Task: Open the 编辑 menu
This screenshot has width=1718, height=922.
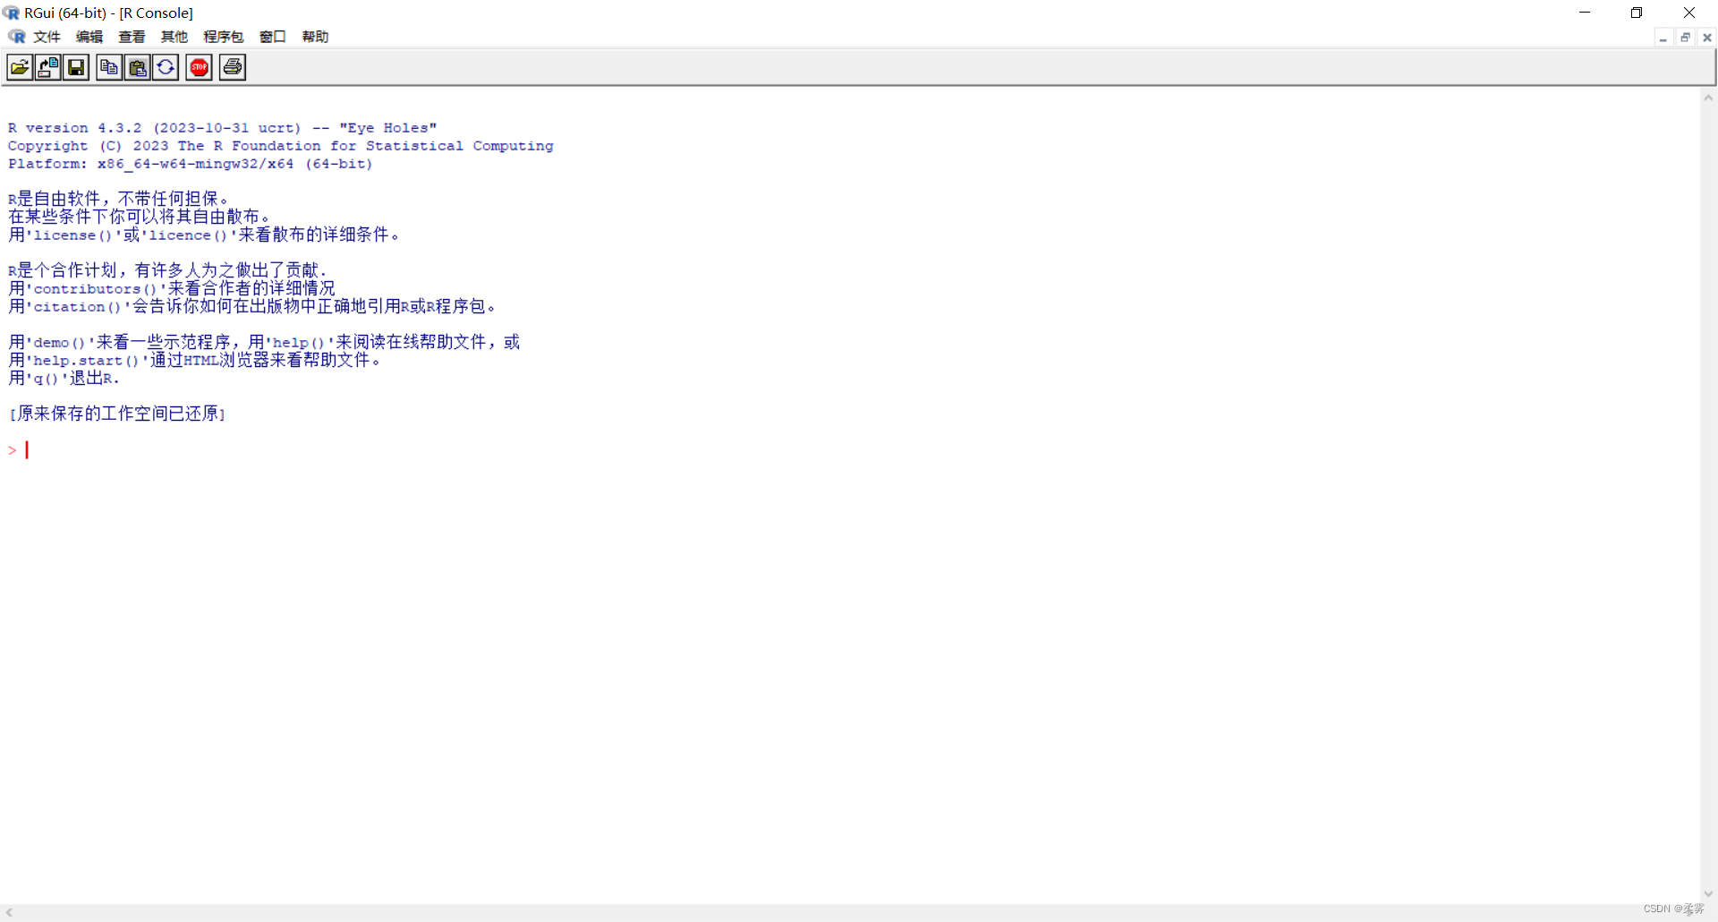Action: [x=89, y=37]
